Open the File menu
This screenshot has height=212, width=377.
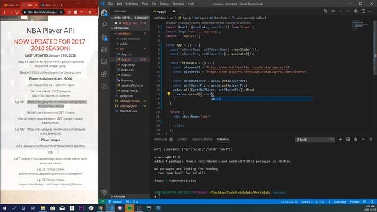pos(111,4)
